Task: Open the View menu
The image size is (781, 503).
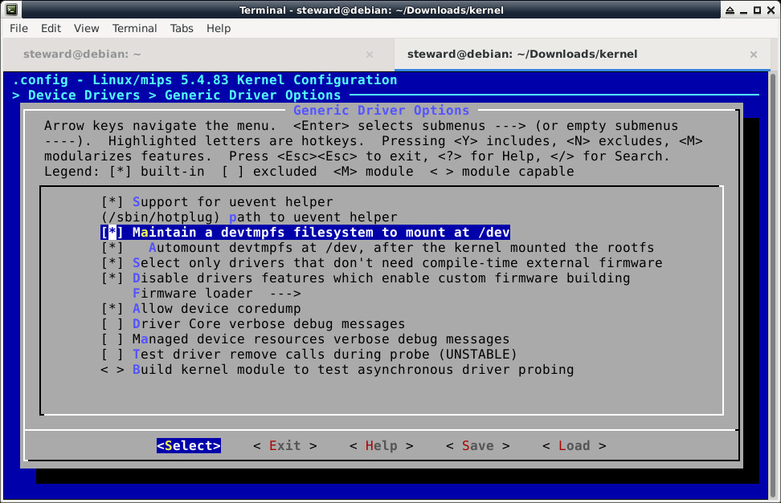Action: (86, 28)
